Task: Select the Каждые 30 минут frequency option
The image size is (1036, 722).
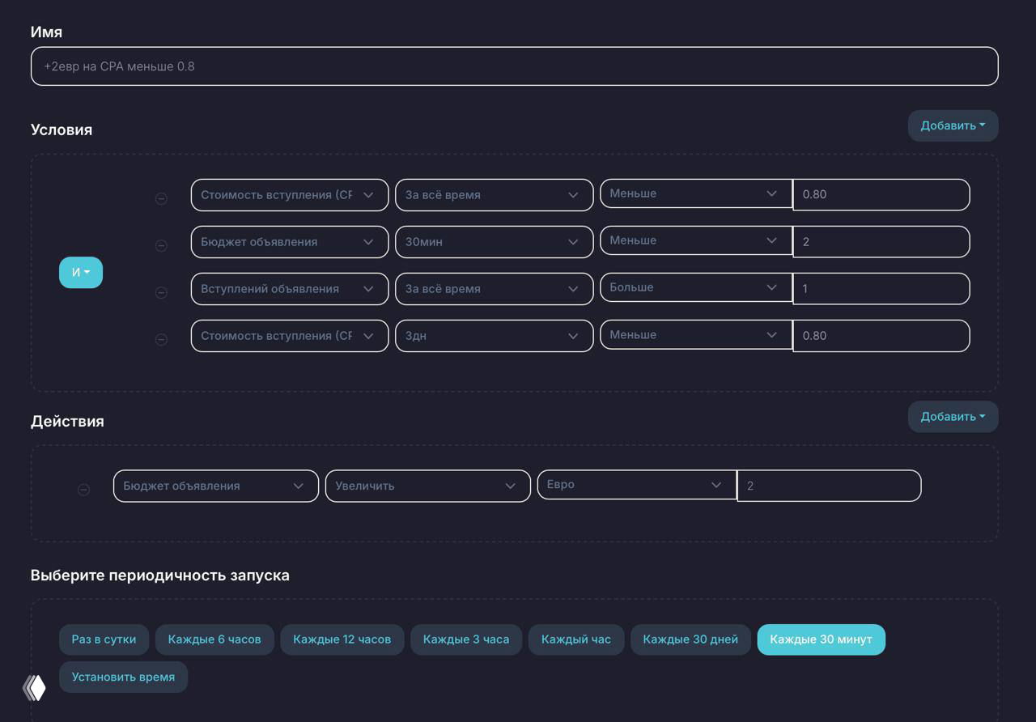Action: tap(821, 639)
